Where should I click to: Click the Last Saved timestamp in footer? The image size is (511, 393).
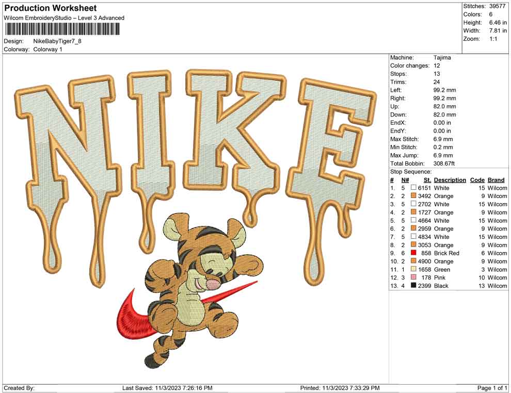click(x=167, y=388)
